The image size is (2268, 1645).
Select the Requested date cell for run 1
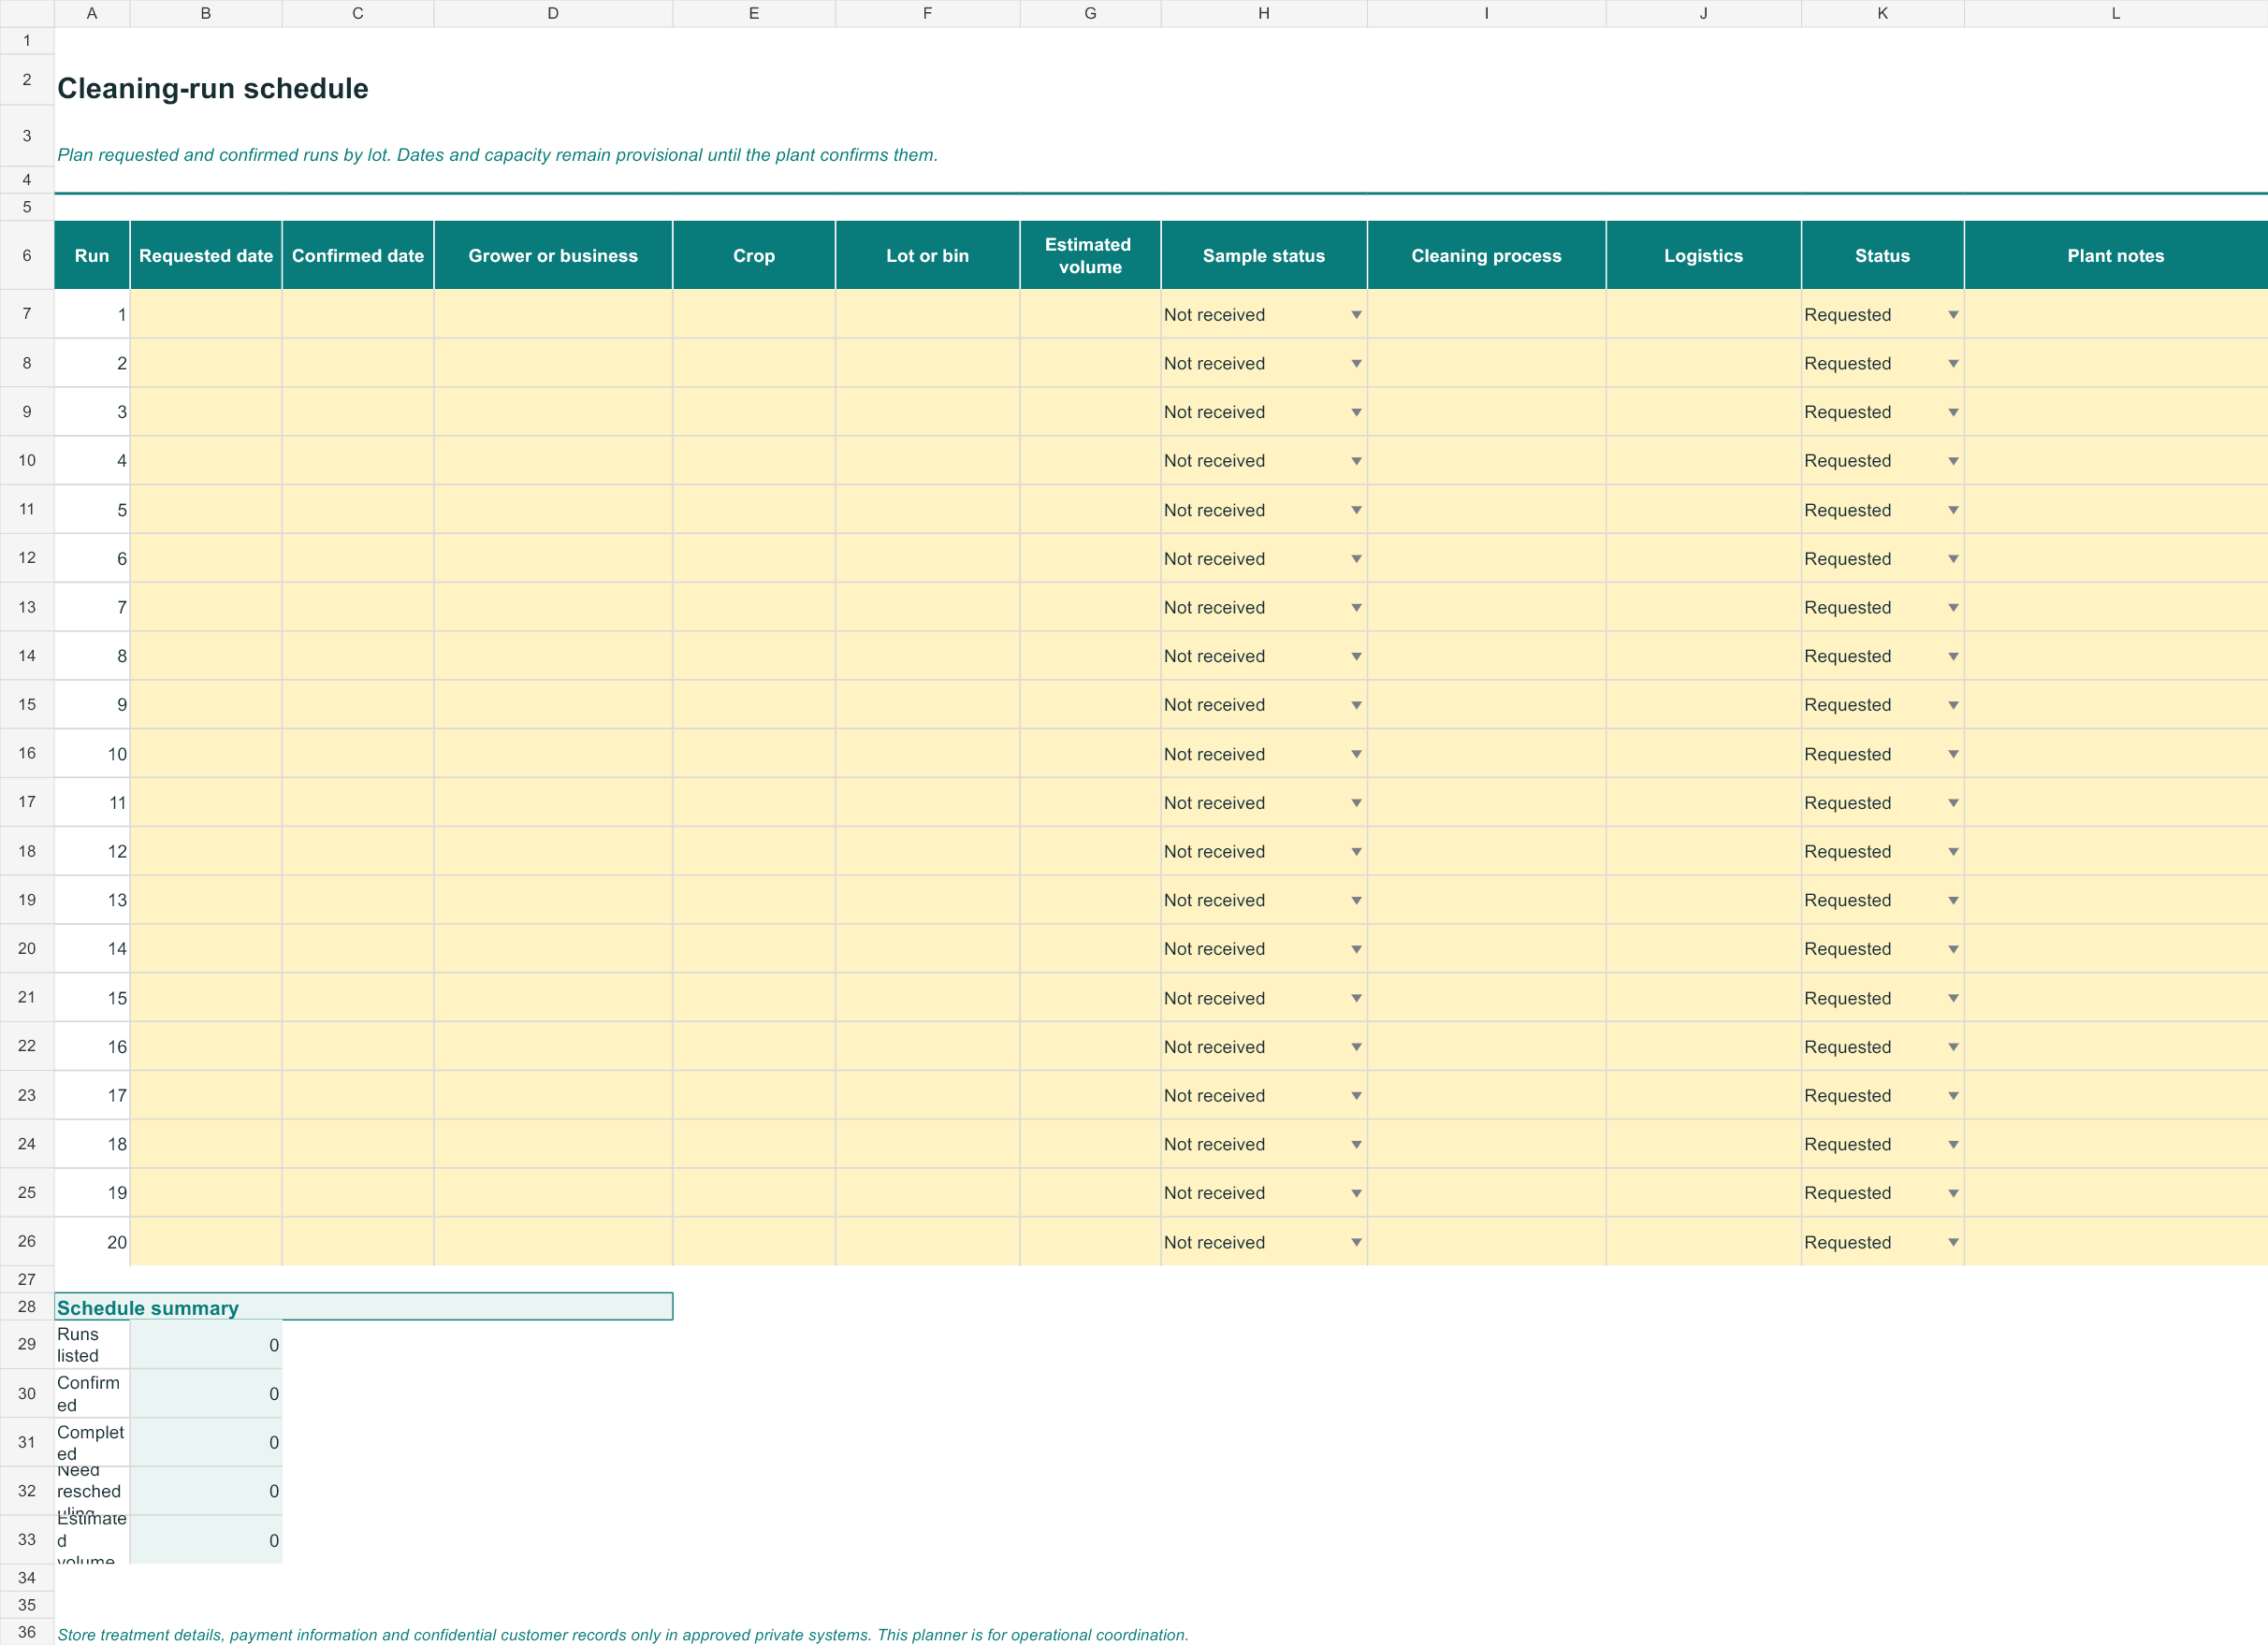coord(206,315)
